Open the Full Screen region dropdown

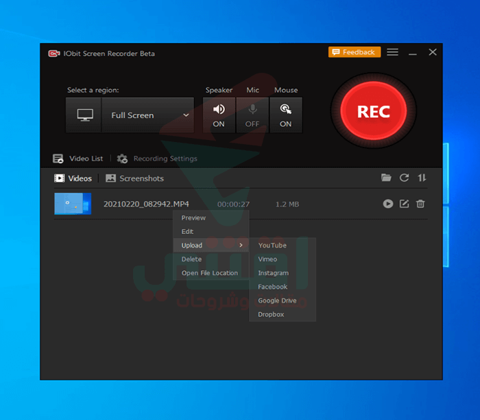coord(148,115)
